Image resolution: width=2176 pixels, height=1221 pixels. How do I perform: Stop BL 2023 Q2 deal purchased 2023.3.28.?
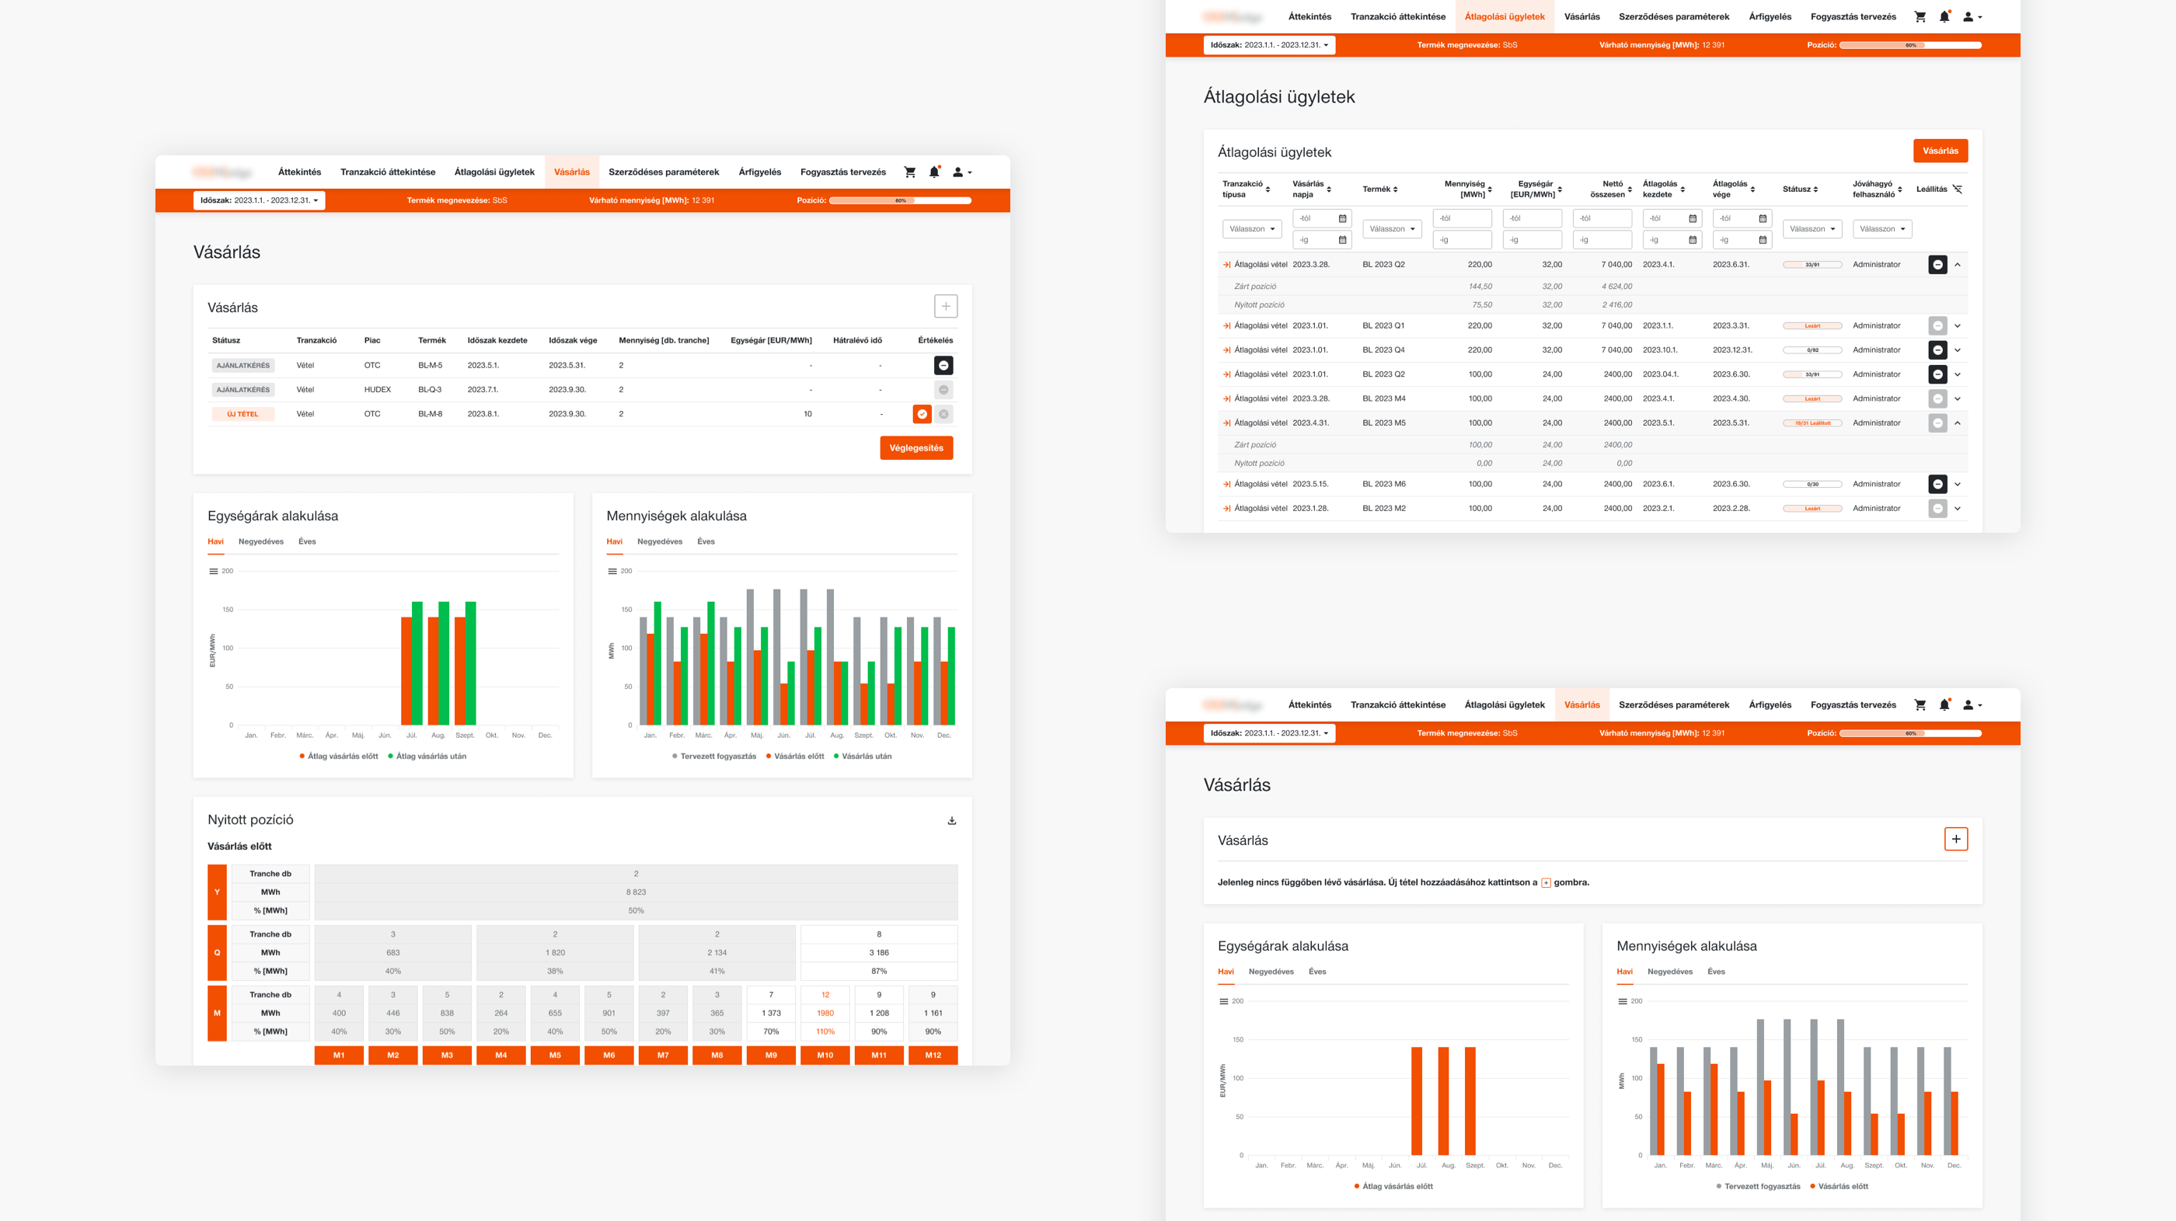[x=1937, y=265]
